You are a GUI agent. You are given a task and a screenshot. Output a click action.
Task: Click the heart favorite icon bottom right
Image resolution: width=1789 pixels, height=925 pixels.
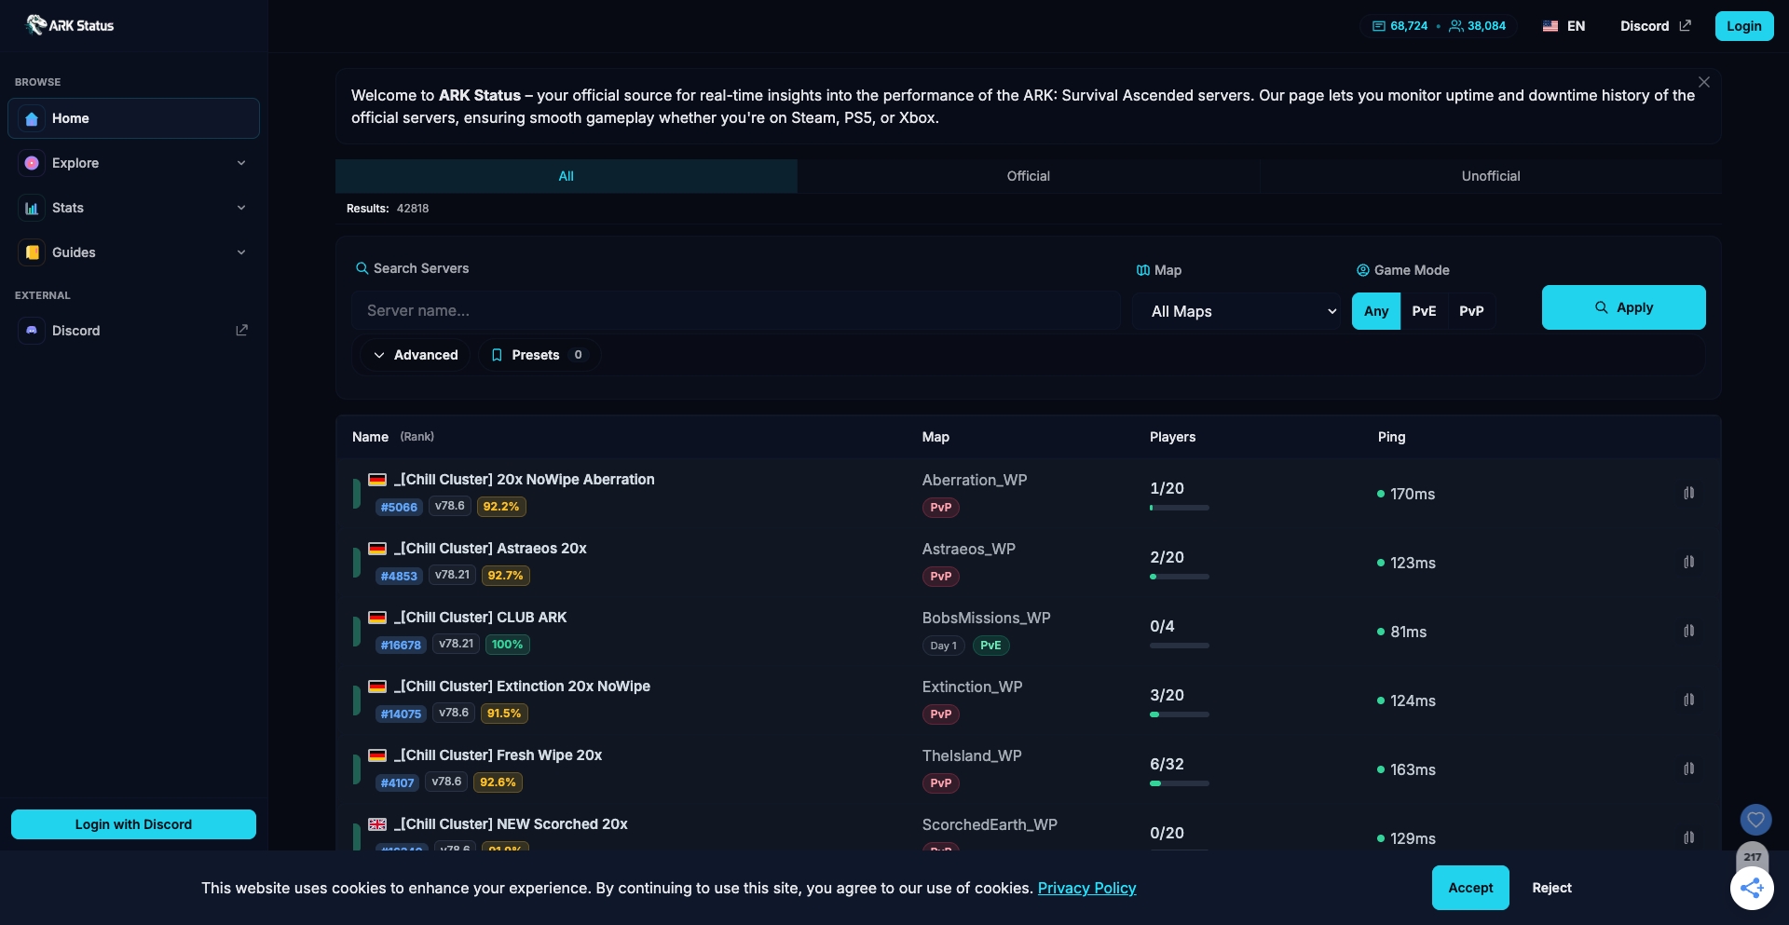(x=1756, y=820)
